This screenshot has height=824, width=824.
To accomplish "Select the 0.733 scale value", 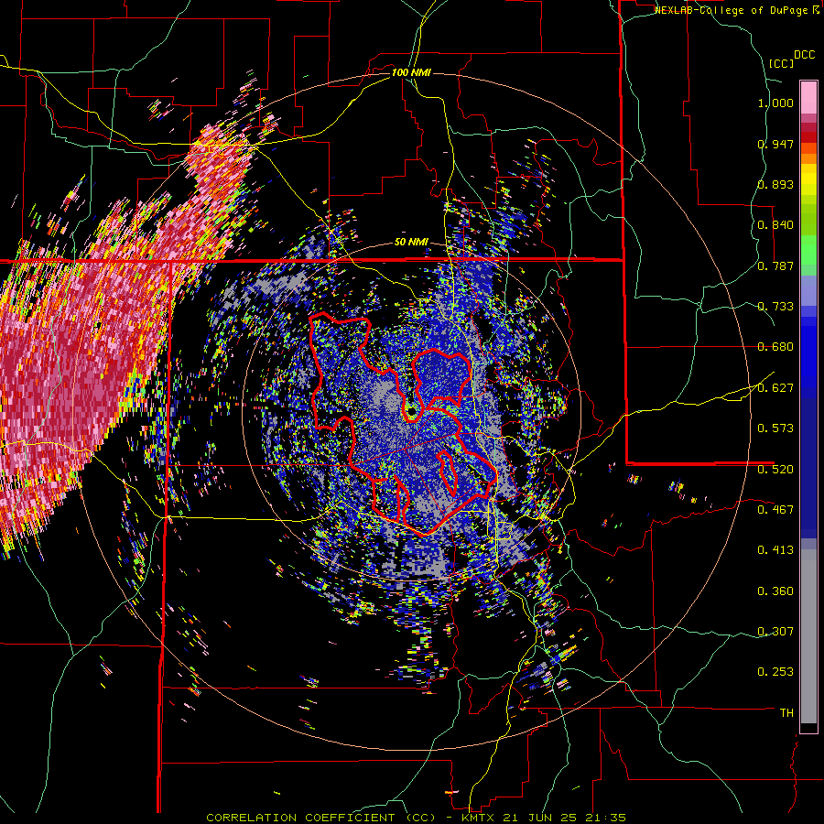I will (775, 307).
